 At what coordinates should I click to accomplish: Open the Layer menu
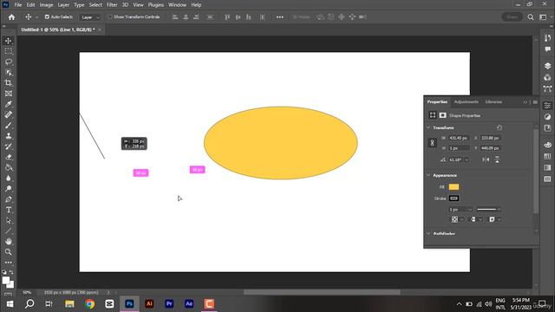pyautogui.click(x=63, y=5)
